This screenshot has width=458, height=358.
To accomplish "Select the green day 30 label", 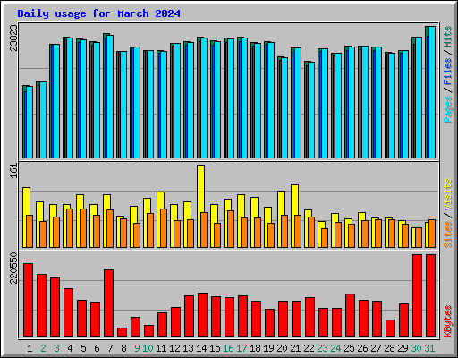I will pos(416,348).
